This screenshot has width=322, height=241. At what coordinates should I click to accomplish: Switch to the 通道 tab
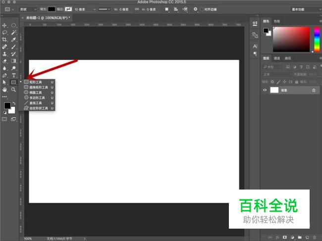click(x=277, y=58)
